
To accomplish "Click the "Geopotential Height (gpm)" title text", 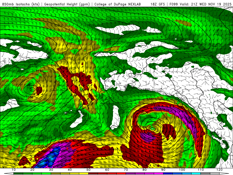I will click(x=67, y=4).
